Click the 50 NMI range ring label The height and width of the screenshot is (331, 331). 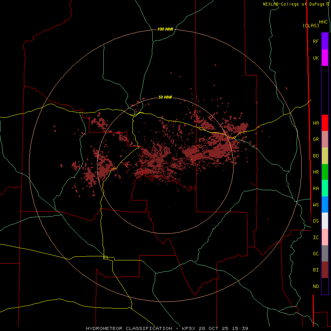point(165,97)
